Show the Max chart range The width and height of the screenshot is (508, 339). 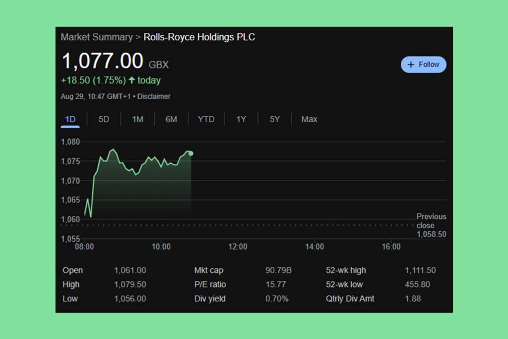coord(309,119)
